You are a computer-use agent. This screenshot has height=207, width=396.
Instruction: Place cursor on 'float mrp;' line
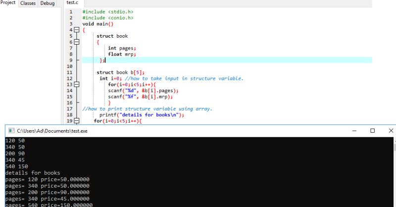(122, 54)
